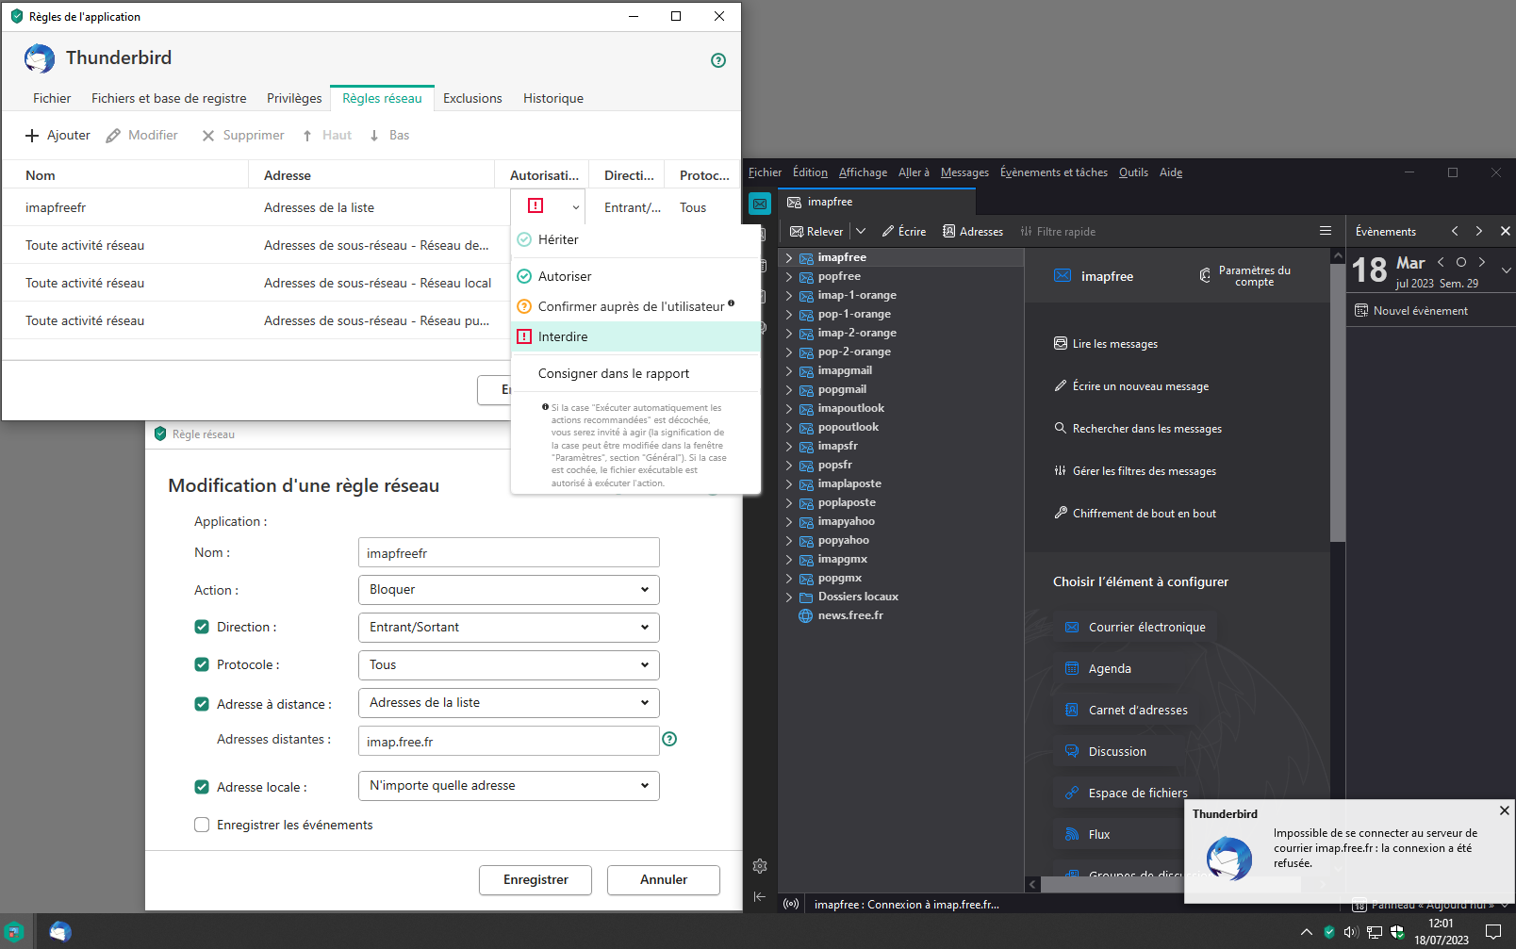Image resolution: width=1516 pixels, height=949 pixels.
Task: Click the Adresses distantes input field
Action: click(508, 742)
